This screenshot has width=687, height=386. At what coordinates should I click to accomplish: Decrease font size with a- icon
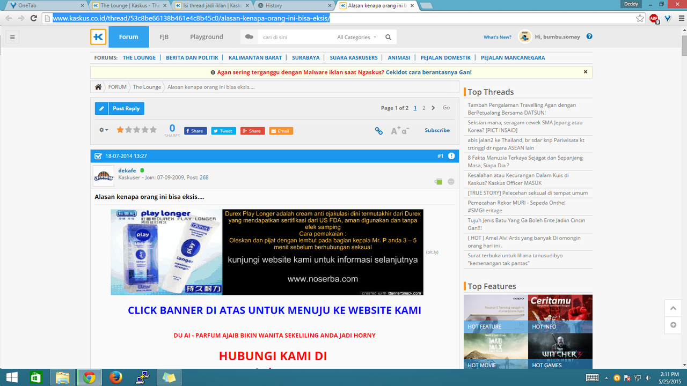pos(405,130)
